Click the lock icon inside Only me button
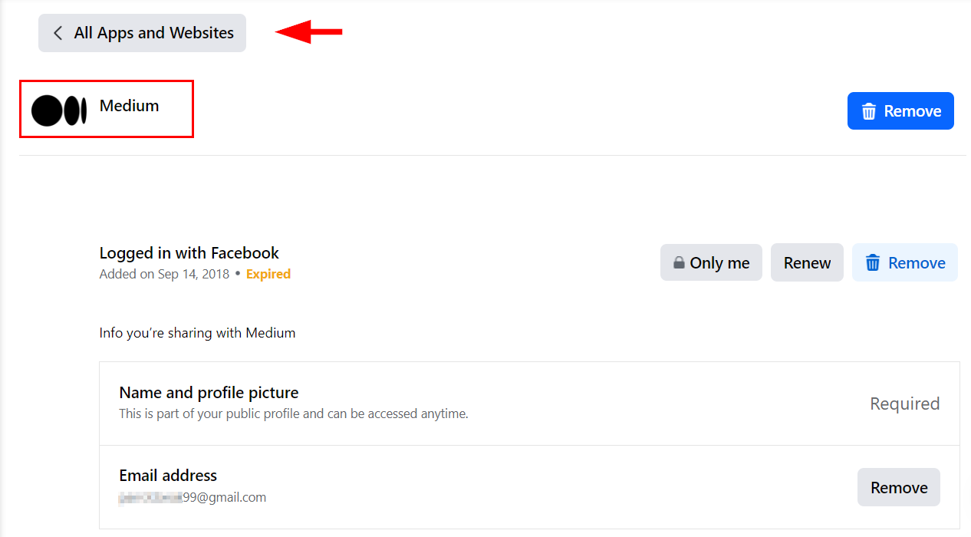The image size is (971, 537). (x=679, y=262)
